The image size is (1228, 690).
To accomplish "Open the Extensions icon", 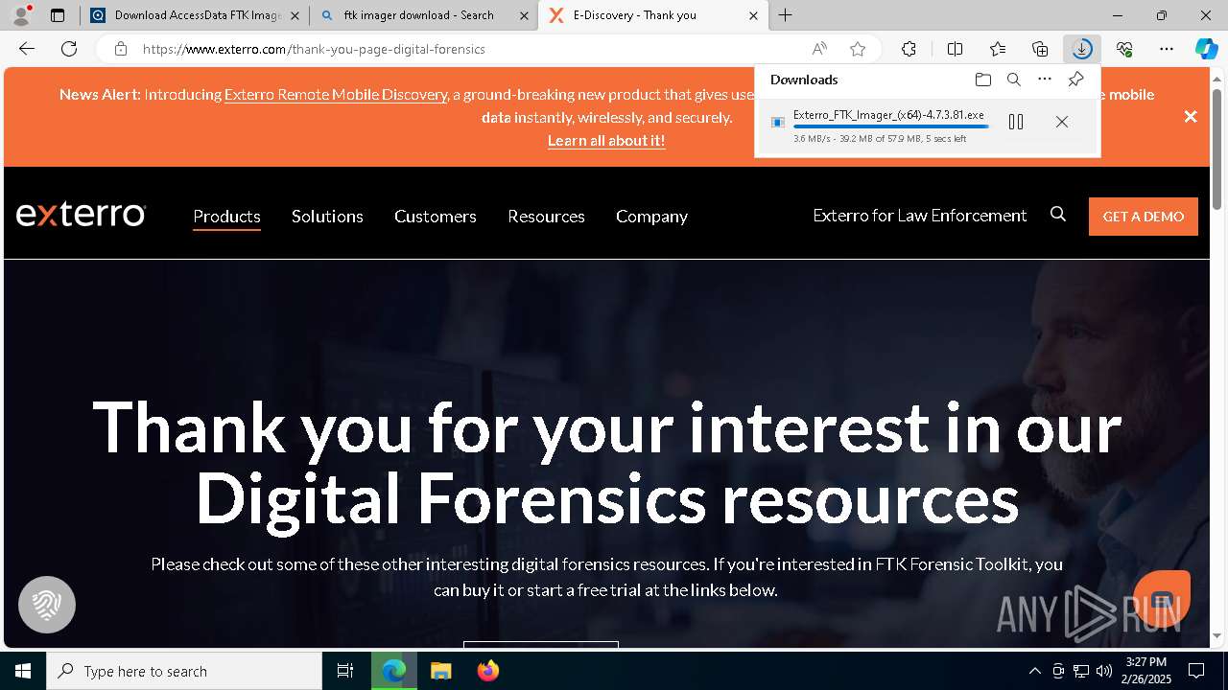I will pos(909,49).
